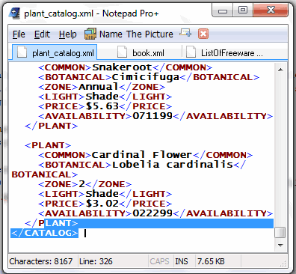Maximize the Notepad Pro+ window

pos(243,10)
